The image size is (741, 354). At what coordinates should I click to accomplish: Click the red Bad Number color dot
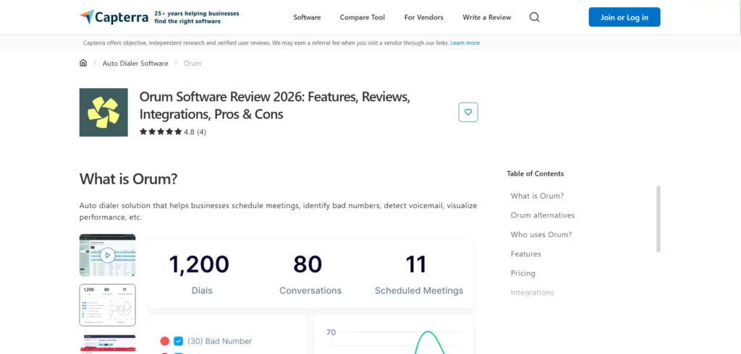tap(164, 341)
